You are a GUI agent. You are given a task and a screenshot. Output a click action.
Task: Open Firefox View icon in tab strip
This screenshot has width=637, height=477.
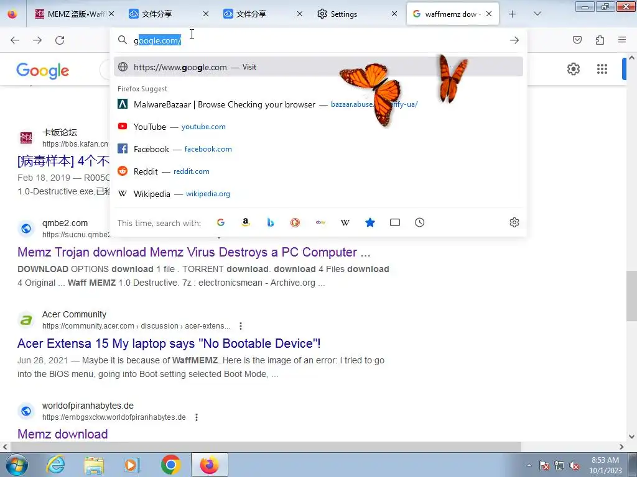[12, 14]
